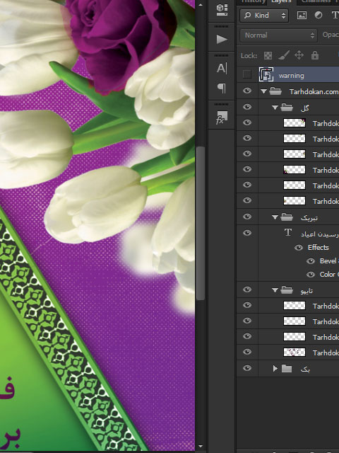The height and width of the screenshot is (453, 339).
Task: Lock transparent pixels checkerboard icon
Action: pos(268,55)
